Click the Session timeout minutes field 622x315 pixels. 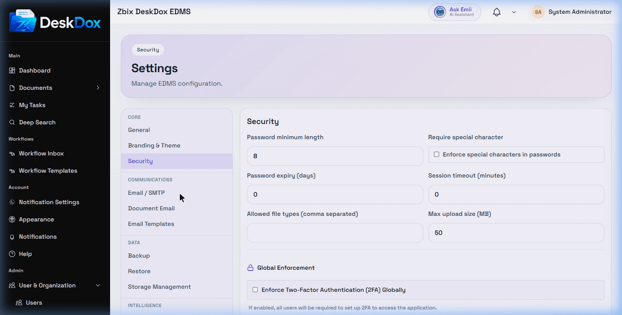516,194
